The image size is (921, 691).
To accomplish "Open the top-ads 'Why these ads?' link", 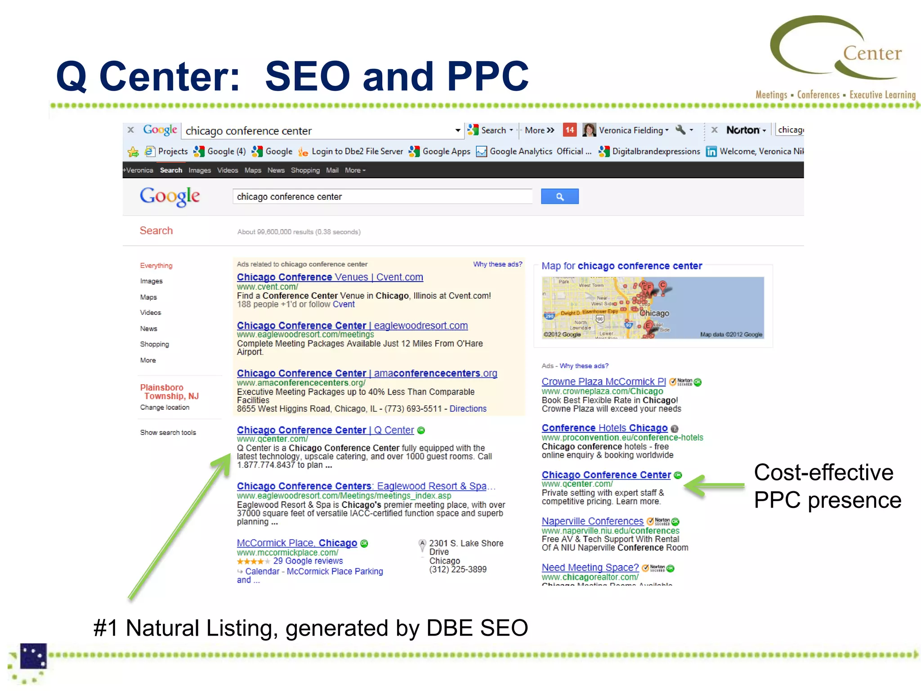I will coord(497,264).
